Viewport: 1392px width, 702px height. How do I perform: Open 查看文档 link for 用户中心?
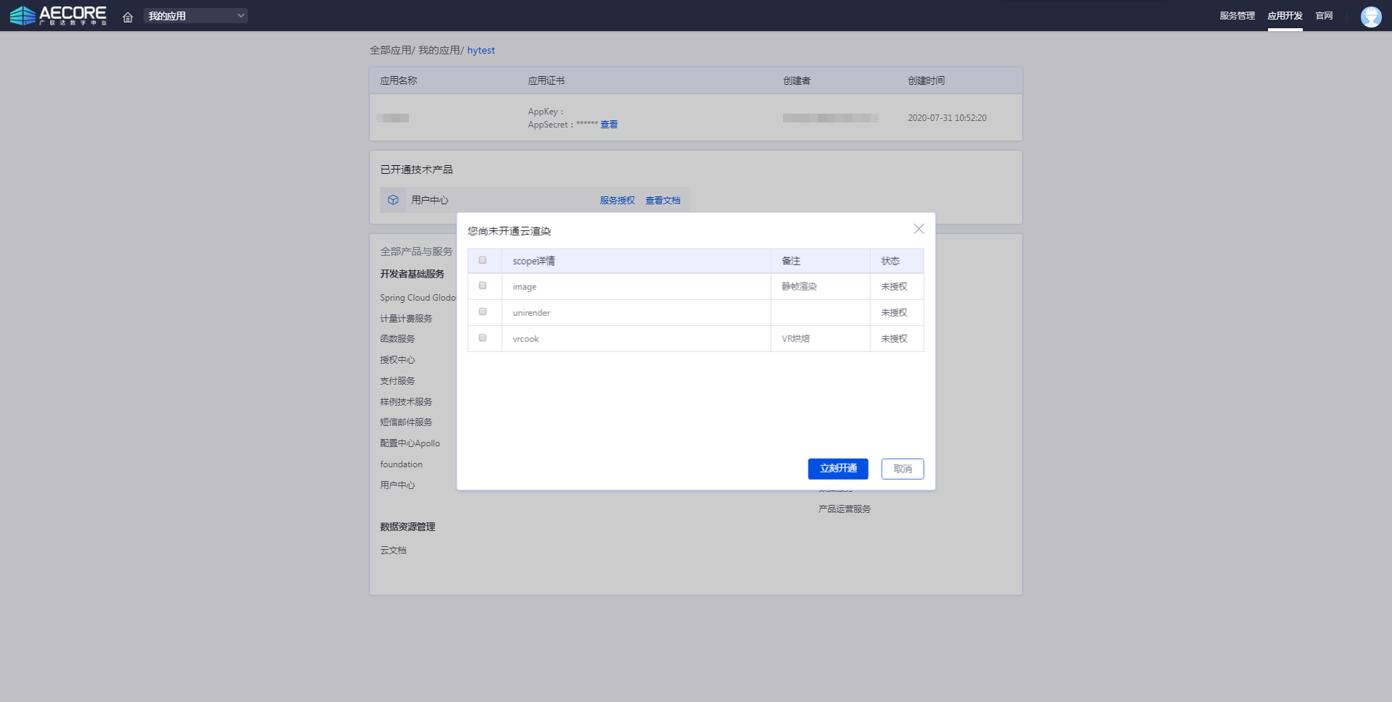click(663, 201)
